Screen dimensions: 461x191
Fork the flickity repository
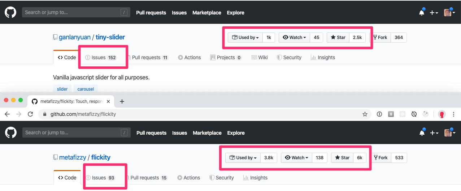coord(380,158)
